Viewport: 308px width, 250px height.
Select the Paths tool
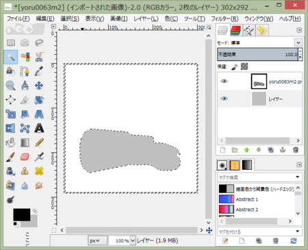point(25,71)
